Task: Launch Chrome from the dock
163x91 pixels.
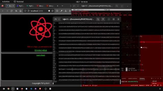Action: pos(8,89)
